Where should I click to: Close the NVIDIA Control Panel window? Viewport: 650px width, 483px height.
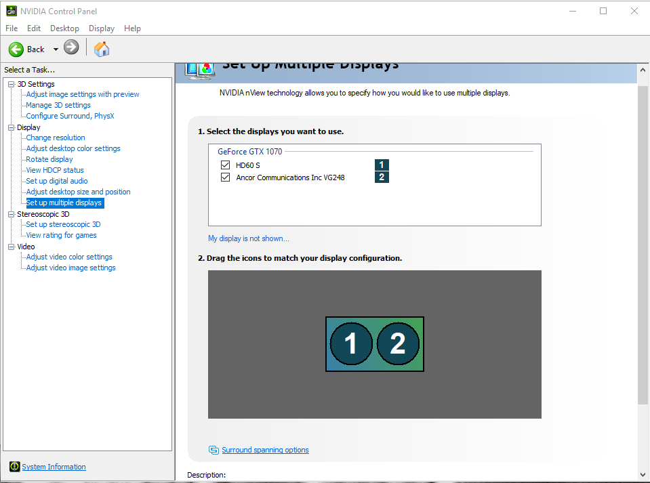634,12
